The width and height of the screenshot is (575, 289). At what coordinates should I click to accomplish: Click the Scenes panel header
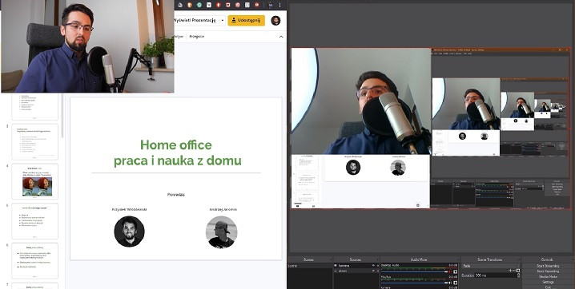(308, 259)
